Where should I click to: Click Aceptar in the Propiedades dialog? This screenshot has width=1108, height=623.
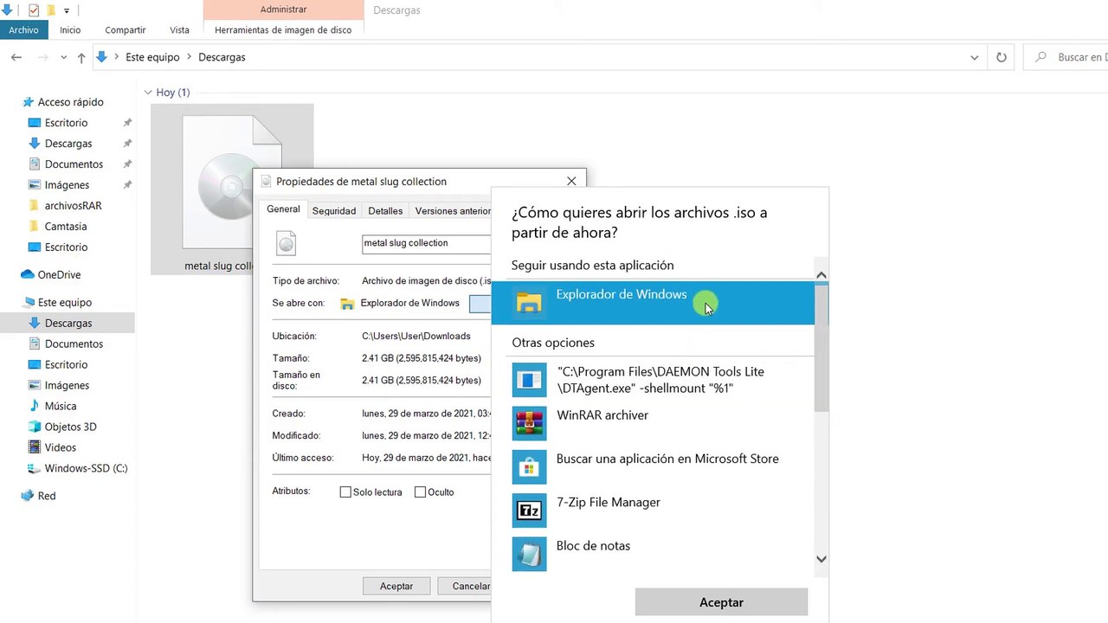[x=396, y=586]
